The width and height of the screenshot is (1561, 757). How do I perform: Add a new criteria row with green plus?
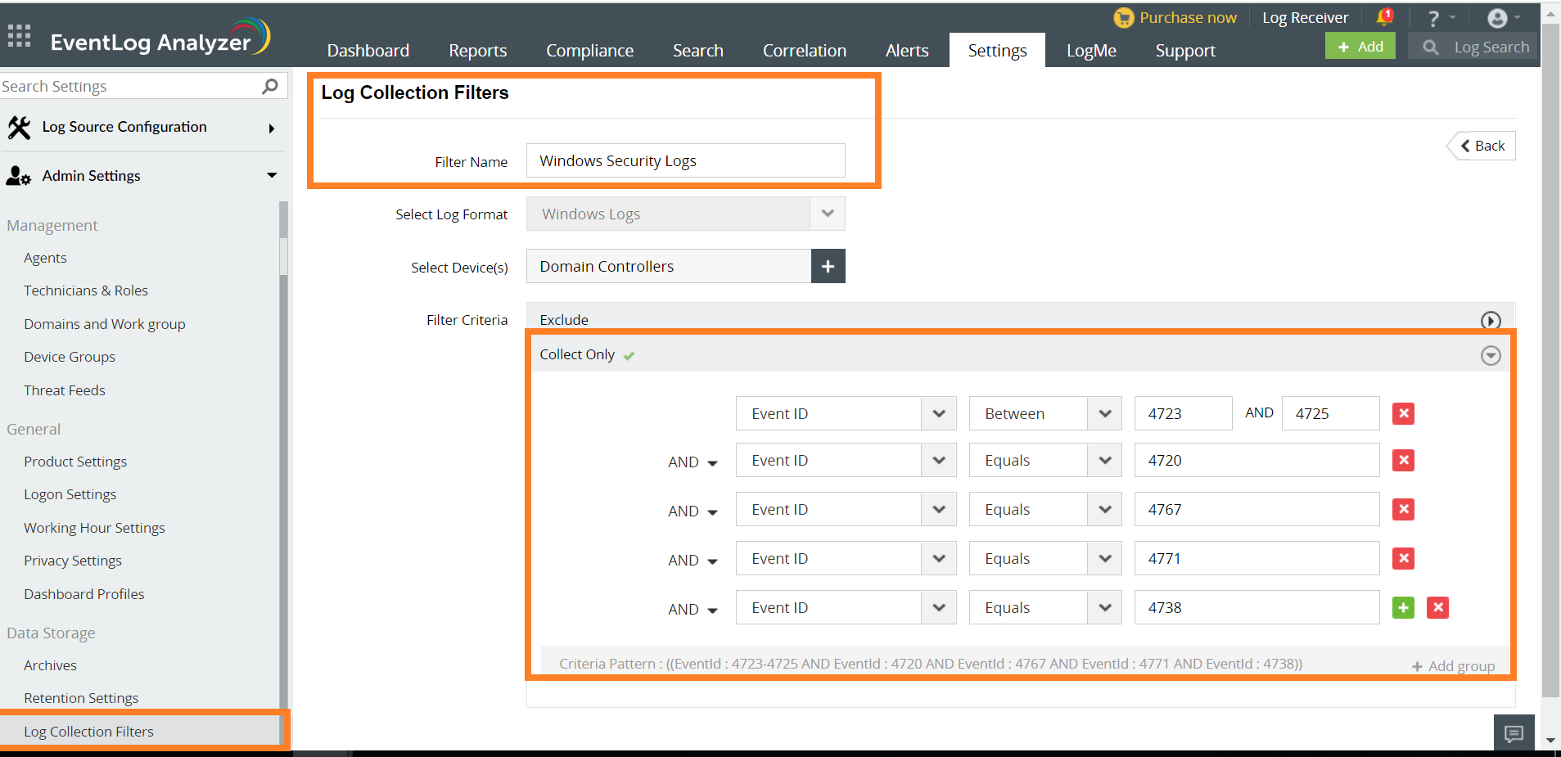[x=1403, y=607]
